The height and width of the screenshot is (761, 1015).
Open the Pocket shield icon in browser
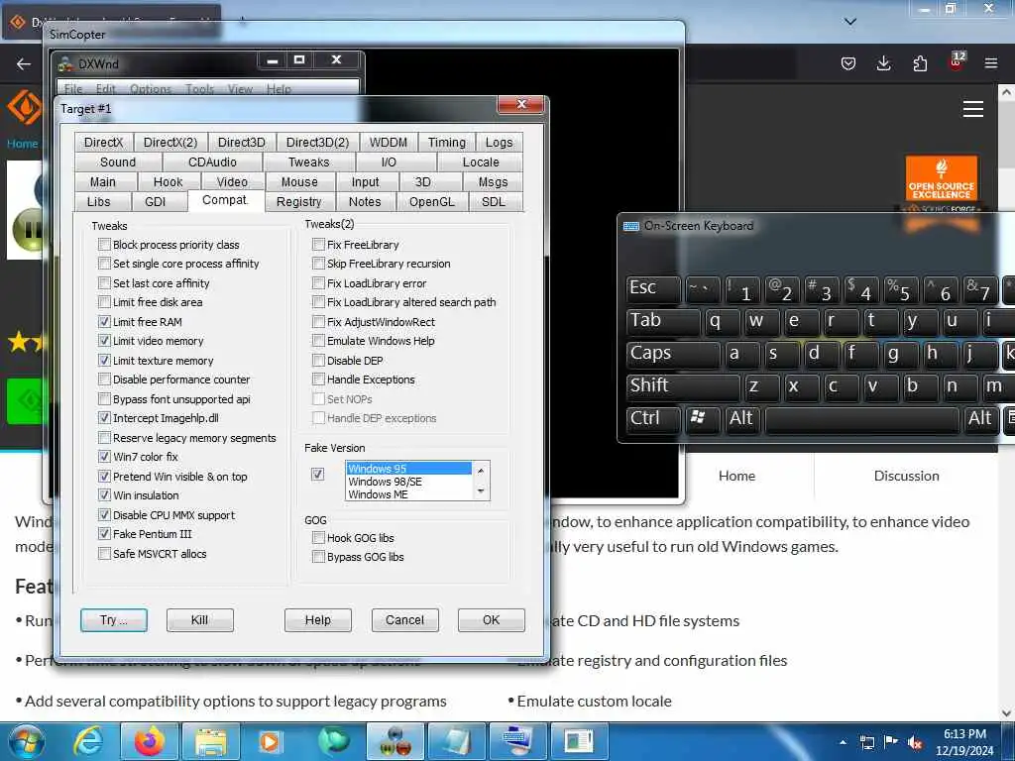(848, 62)
